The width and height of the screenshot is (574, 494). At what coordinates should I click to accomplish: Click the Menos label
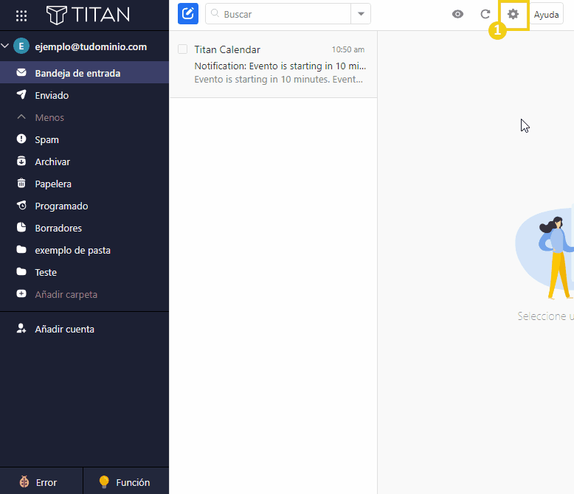tap(49, 117)
